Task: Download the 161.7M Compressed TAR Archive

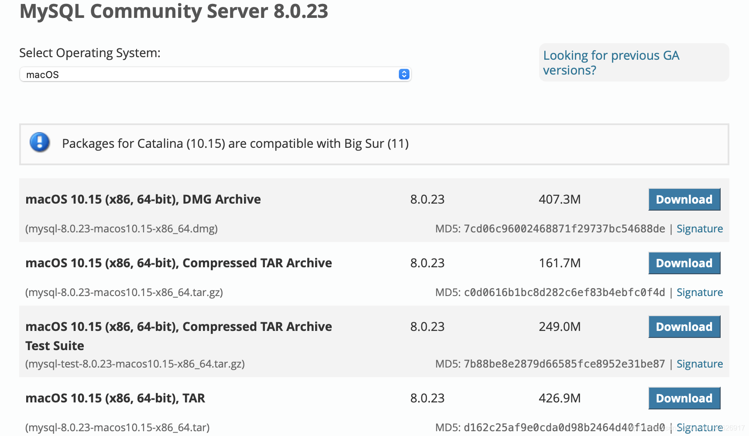Action: click(684, 263)
